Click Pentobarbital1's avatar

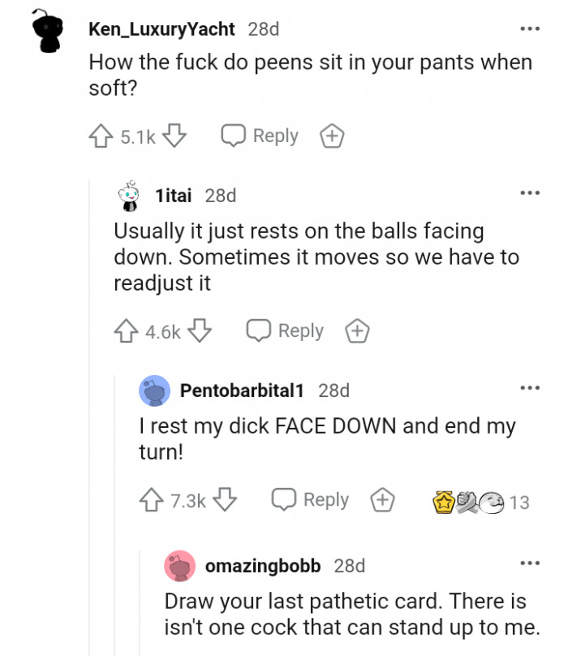tap(155, 391)
